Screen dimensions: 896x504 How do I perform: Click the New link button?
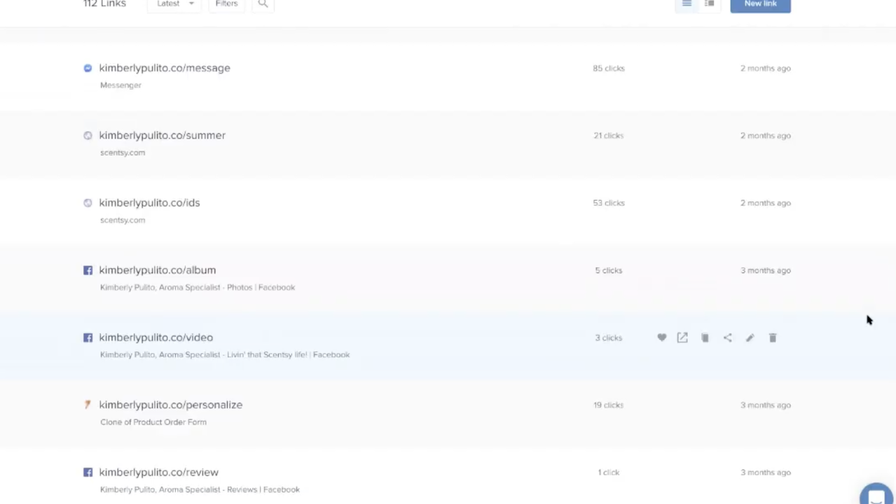point(760,5)
